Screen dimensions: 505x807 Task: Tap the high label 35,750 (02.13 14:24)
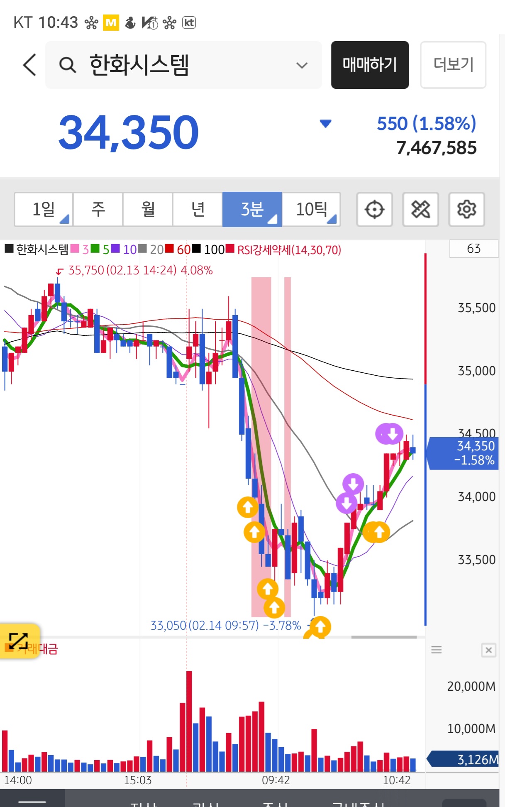[122, 270]
